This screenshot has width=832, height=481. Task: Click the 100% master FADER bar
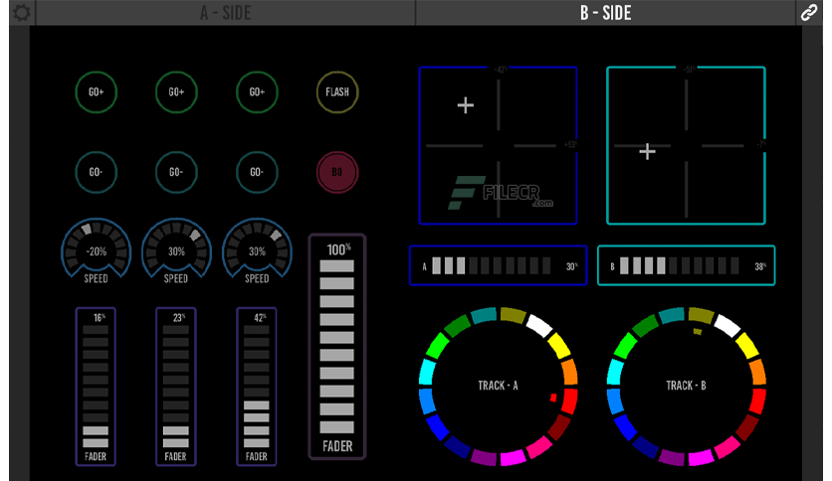337,347
